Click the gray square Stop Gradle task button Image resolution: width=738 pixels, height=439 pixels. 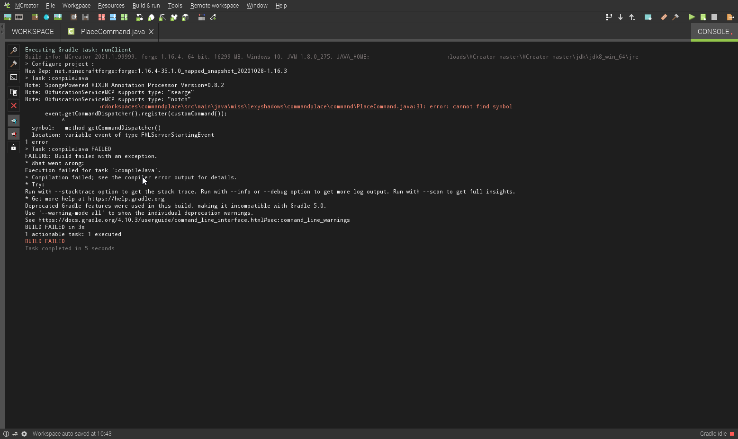[714, 17]
